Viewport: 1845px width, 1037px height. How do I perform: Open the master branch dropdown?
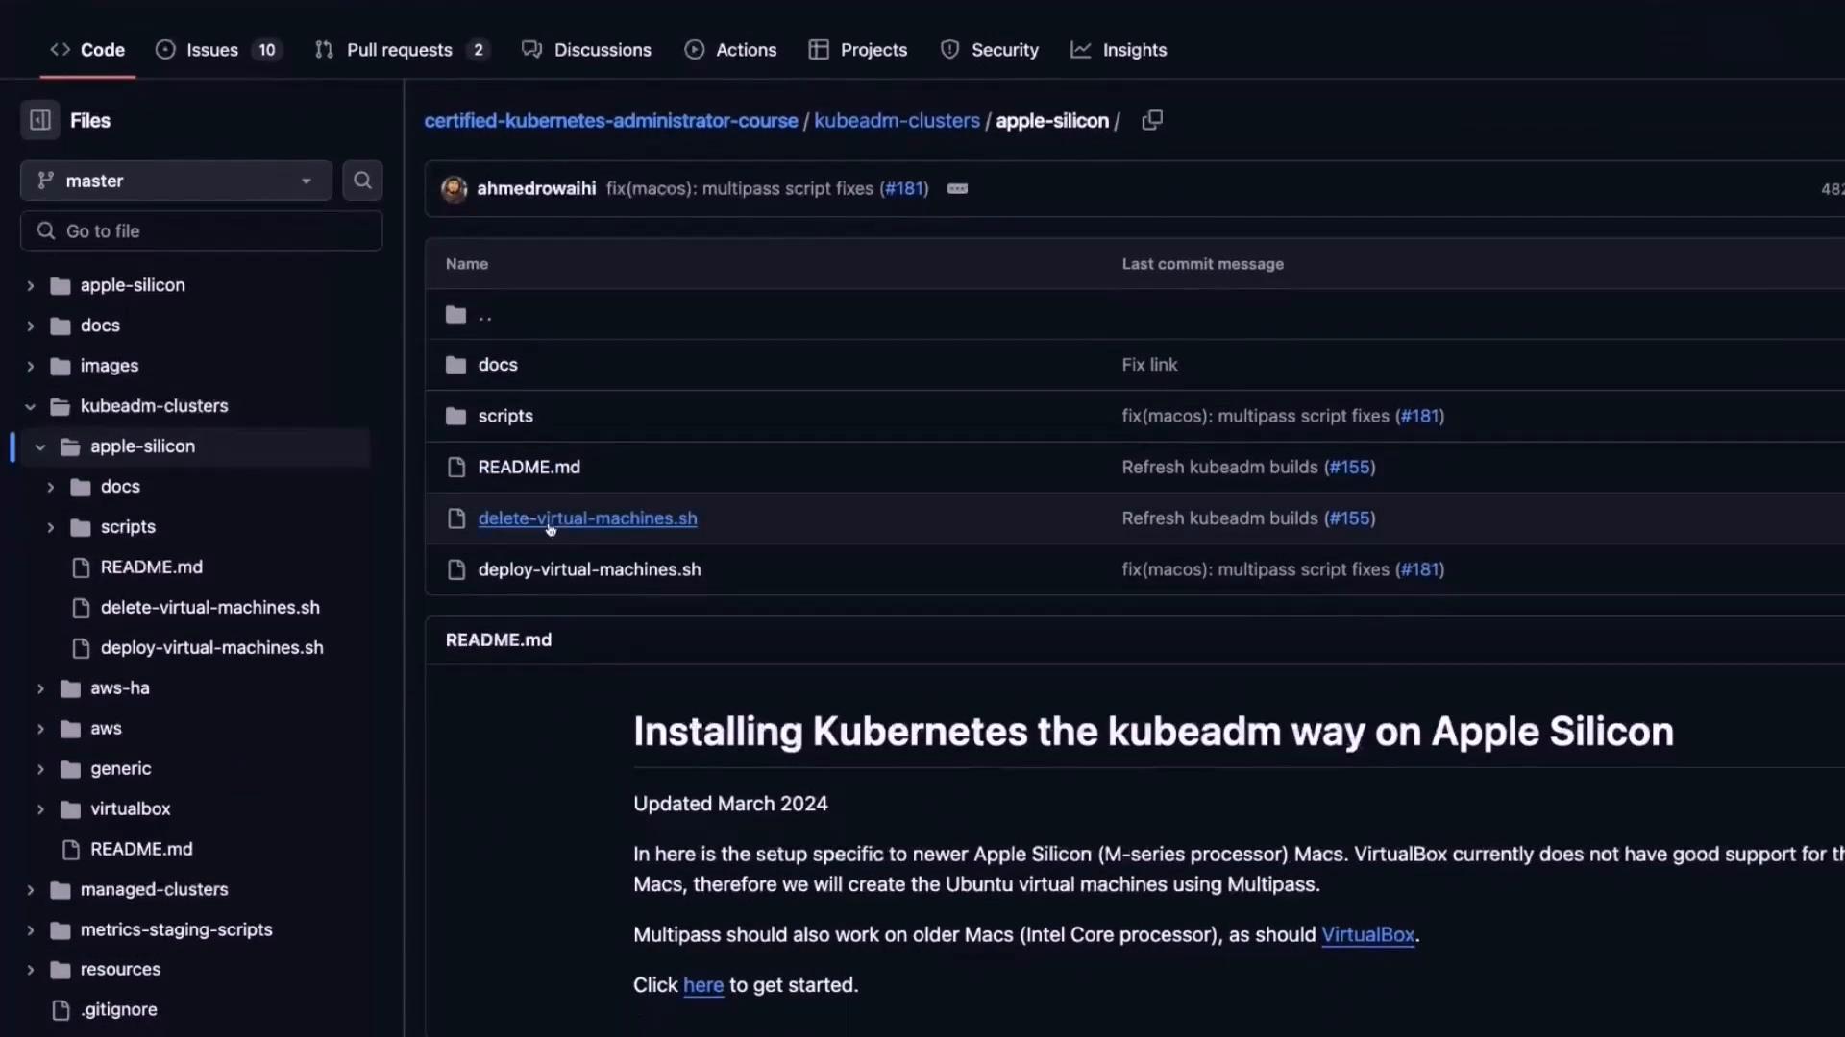[176, 181]
